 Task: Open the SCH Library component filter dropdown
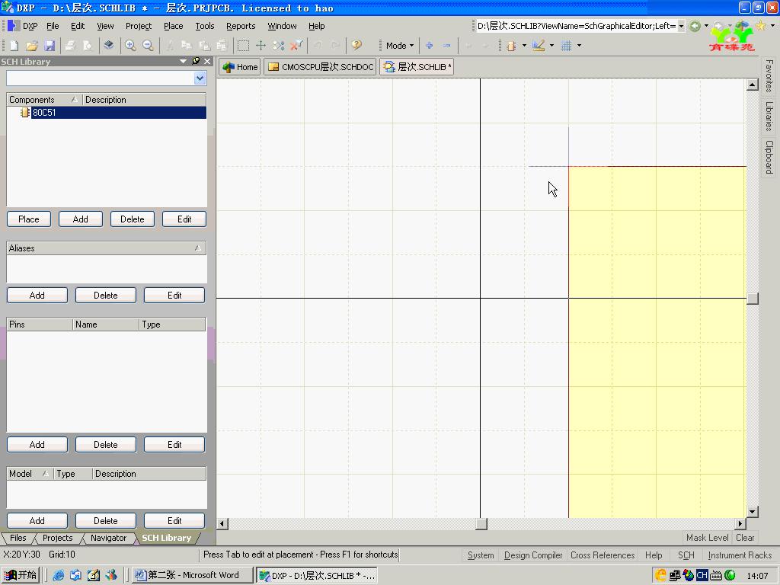(x=200, y=78)
